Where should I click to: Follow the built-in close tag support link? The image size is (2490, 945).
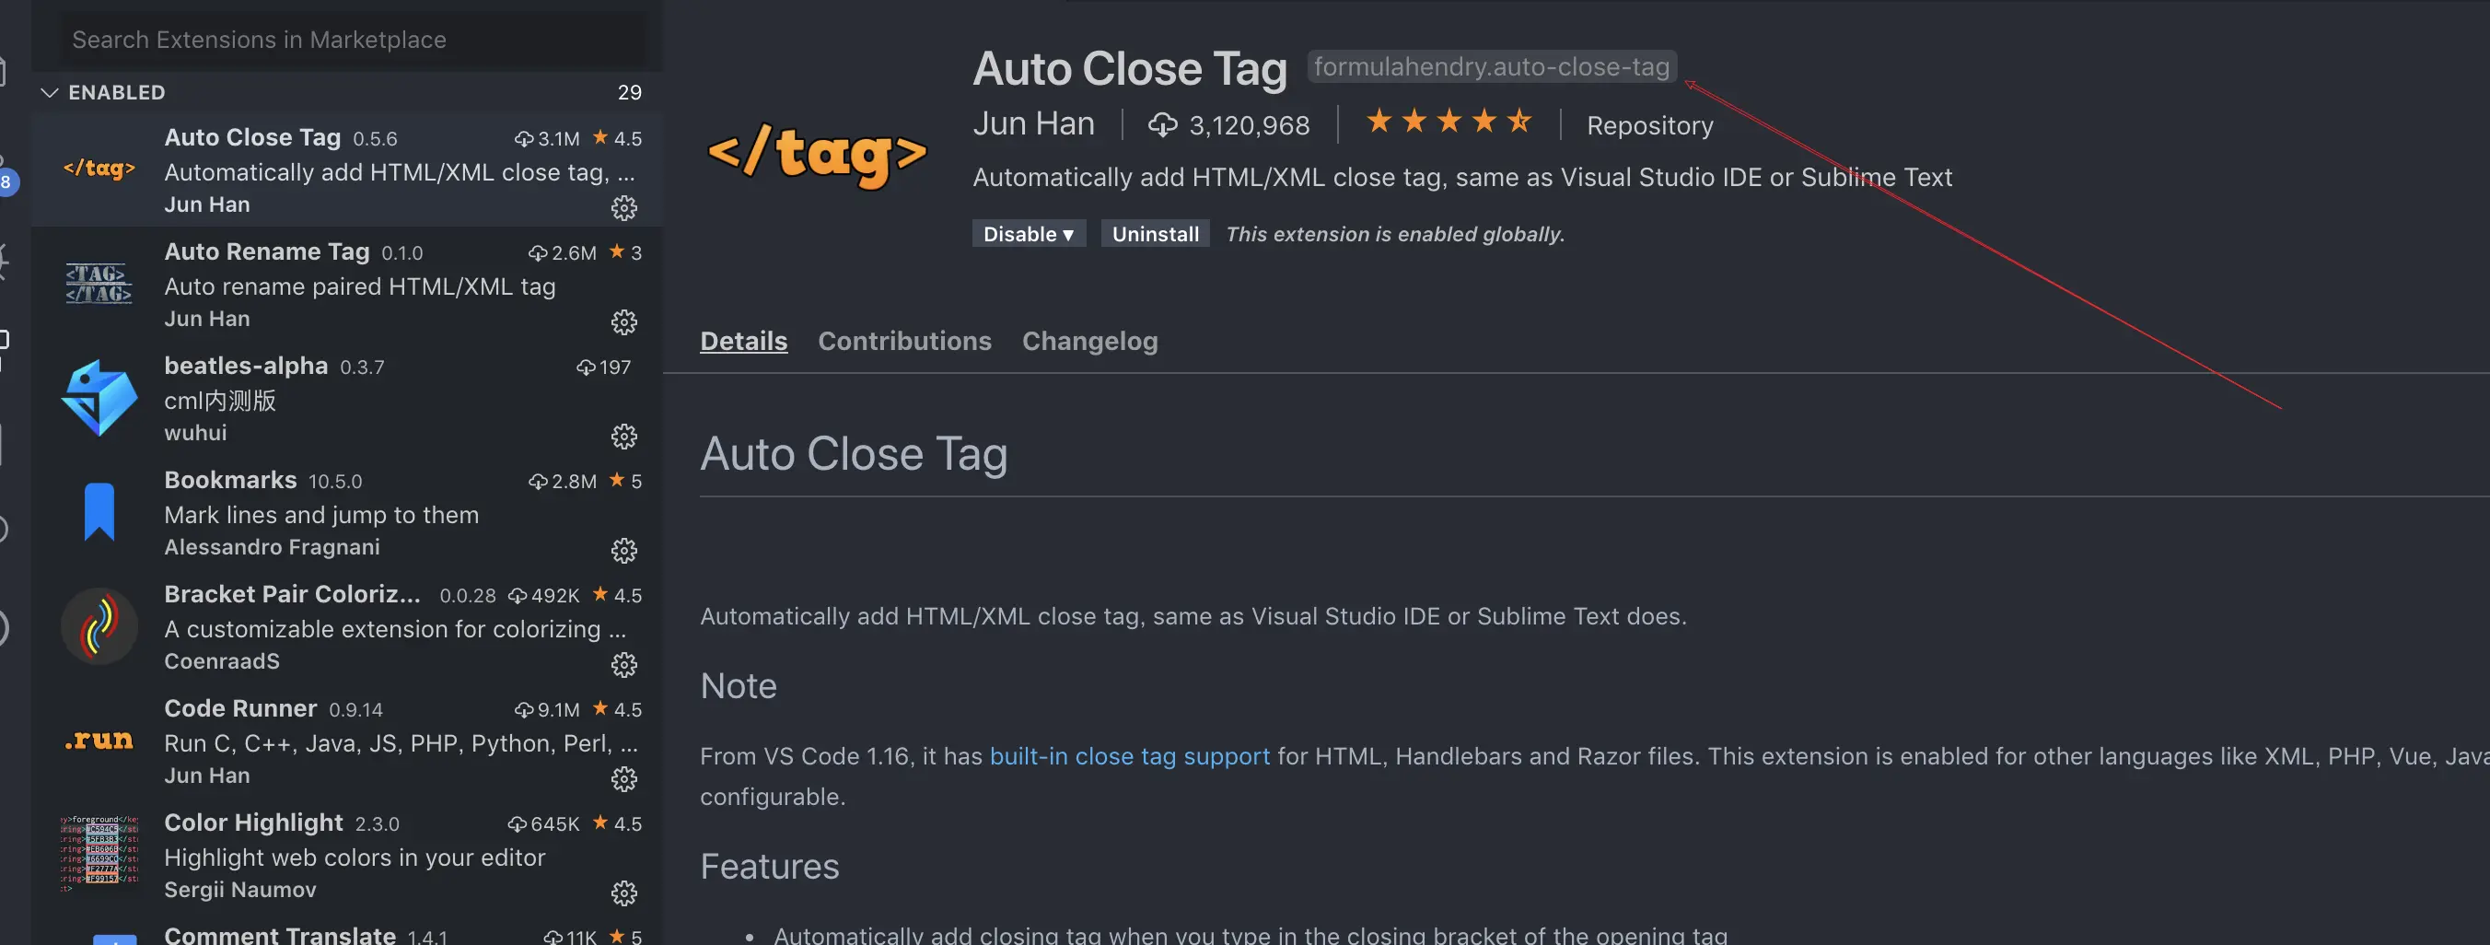(x=1129, y=756)
